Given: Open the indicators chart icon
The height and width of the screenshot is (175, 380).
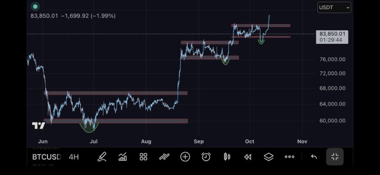Looking at the screenshot, I should click(x=123, y=157).
